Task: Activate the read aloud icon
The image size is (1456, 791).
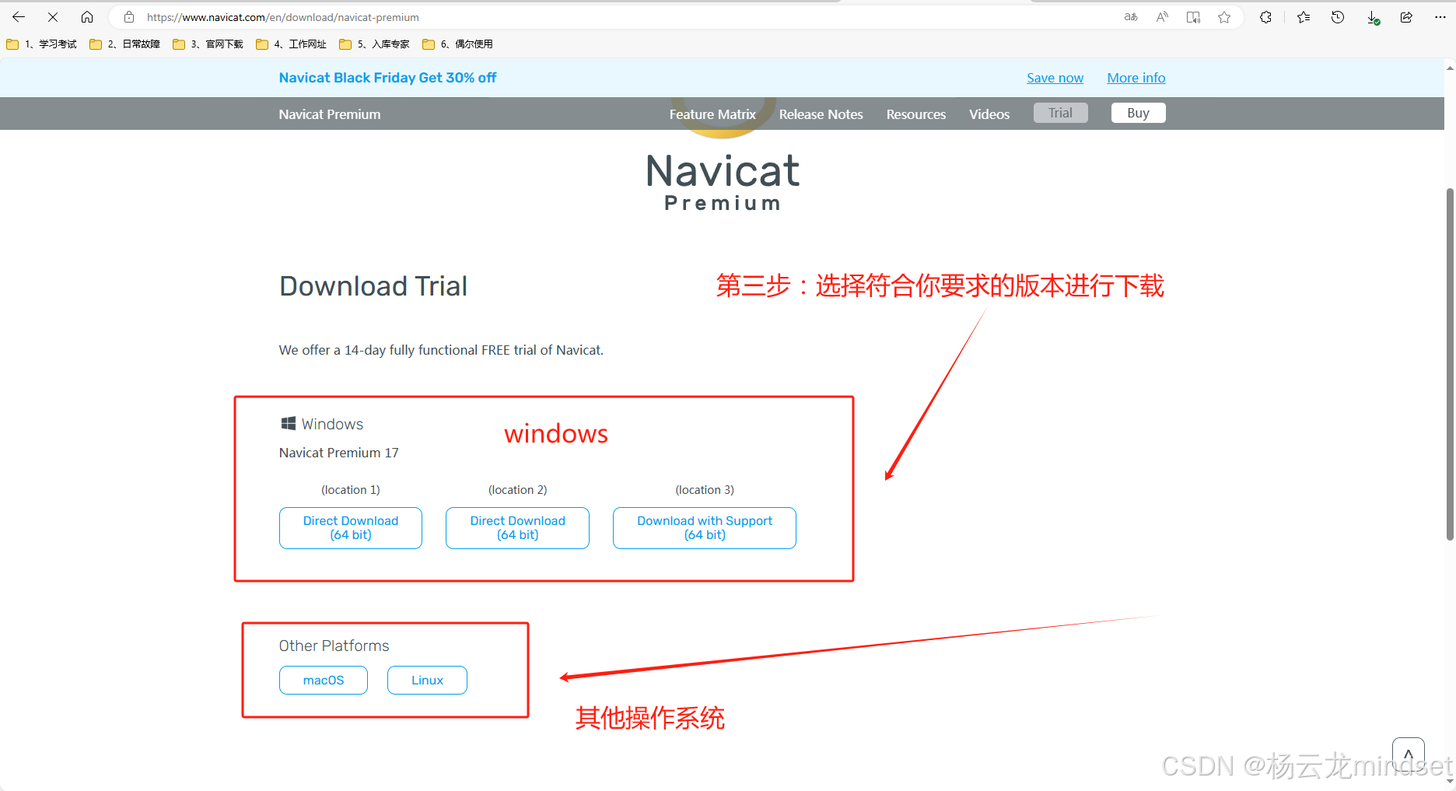Action: 1162,17
